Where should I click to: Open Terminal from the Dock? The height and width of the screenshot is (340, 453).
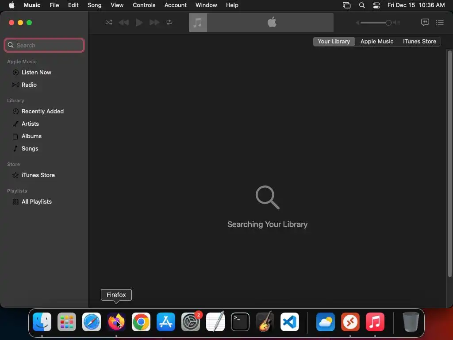tap(240, 322)
